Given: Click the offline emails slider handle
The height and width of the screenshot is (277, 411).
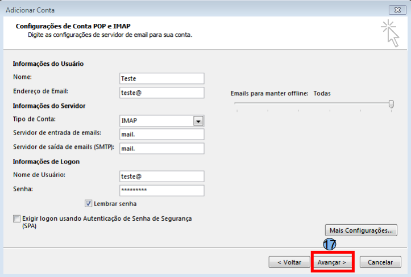Looking at the screenshot, I should pyautogui.click(x=391, y=104).
